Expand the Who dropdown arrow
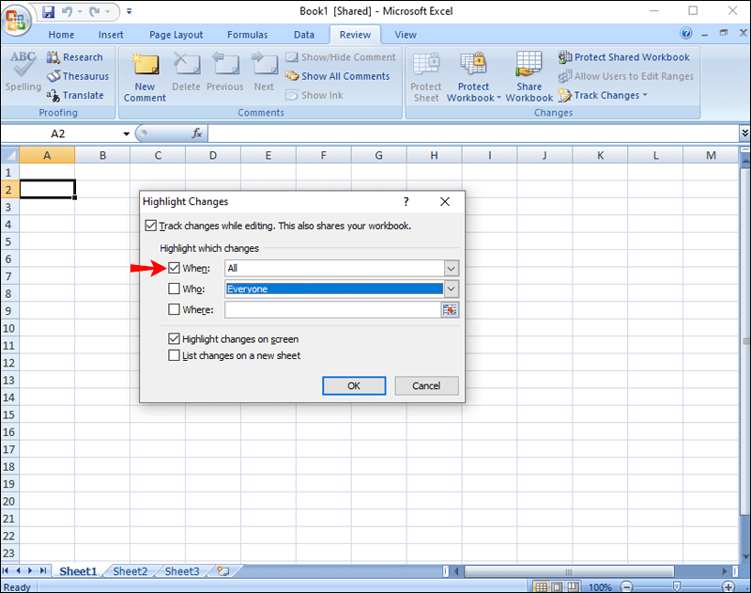The height and width of the screenshot is (593, 751). 451,289
